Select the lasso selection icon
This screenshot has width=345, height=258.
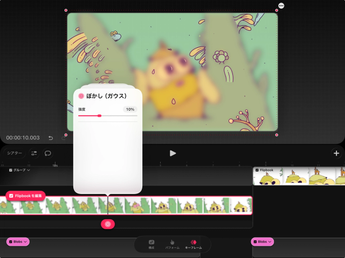tap(48, 153)
